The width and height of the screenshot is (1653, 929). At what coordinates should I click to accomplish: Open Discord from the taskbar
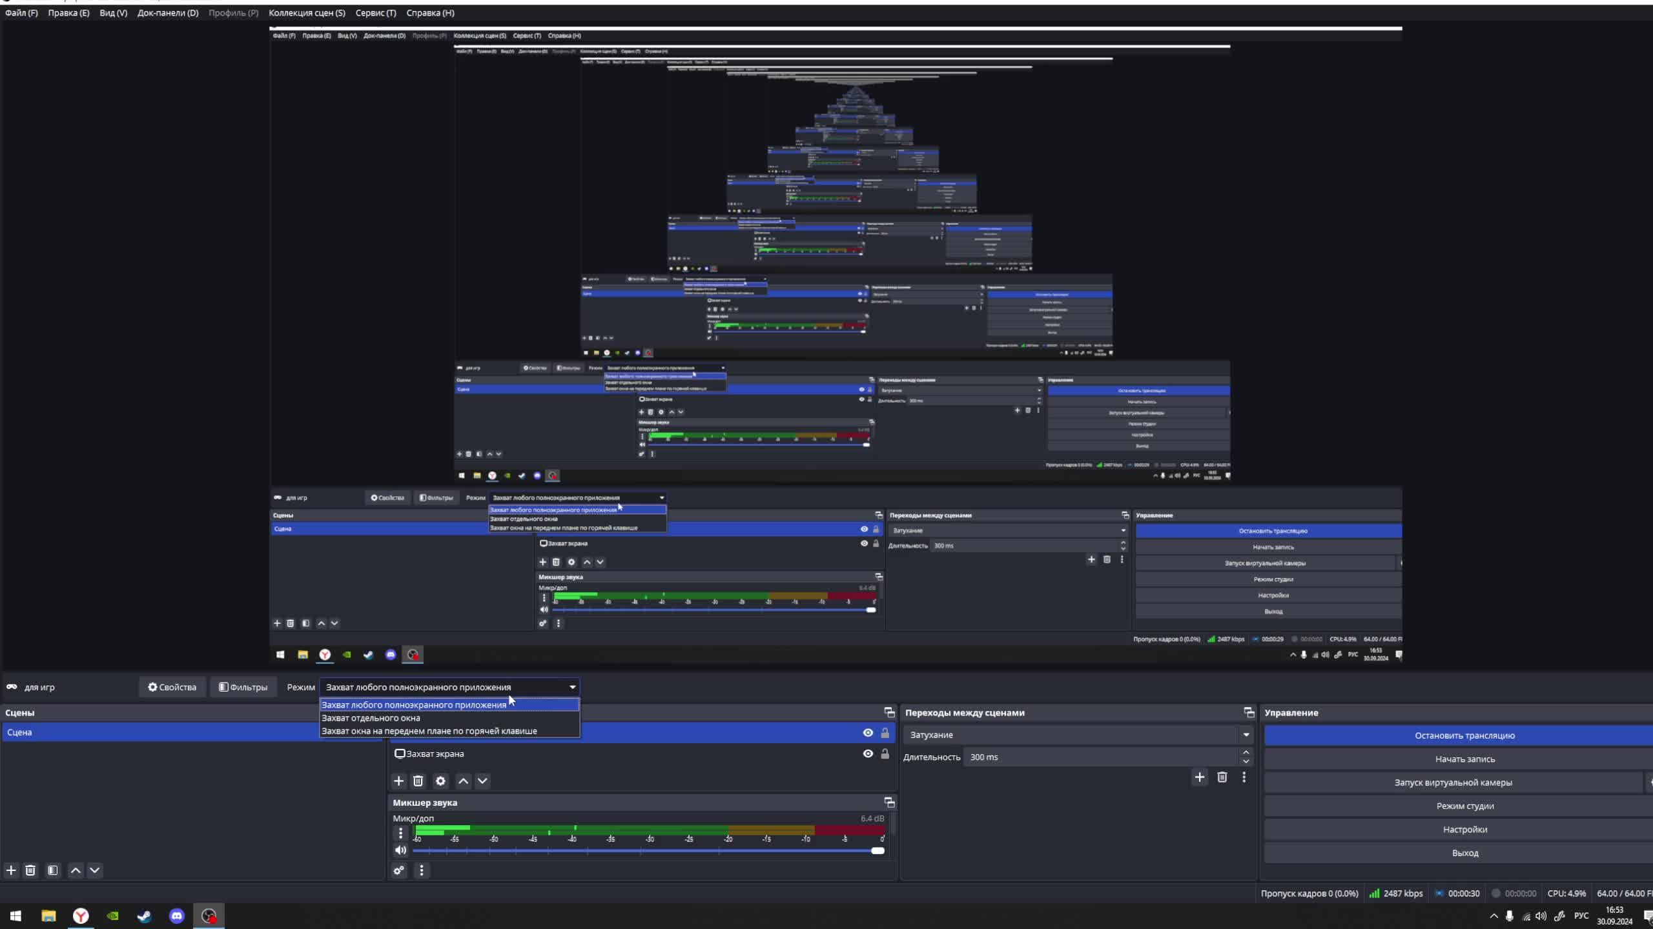point(176,916)
